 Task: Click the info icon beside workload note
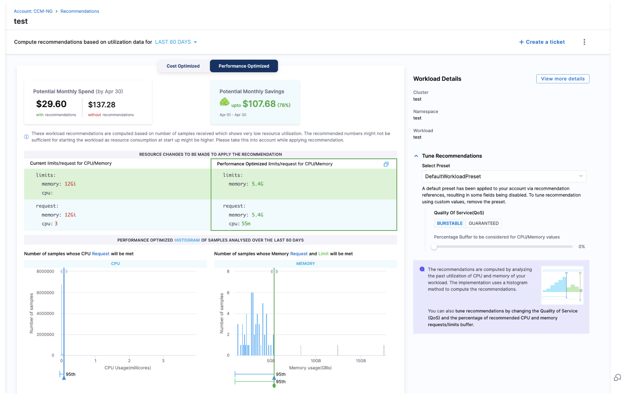click(x=26, y=137)
